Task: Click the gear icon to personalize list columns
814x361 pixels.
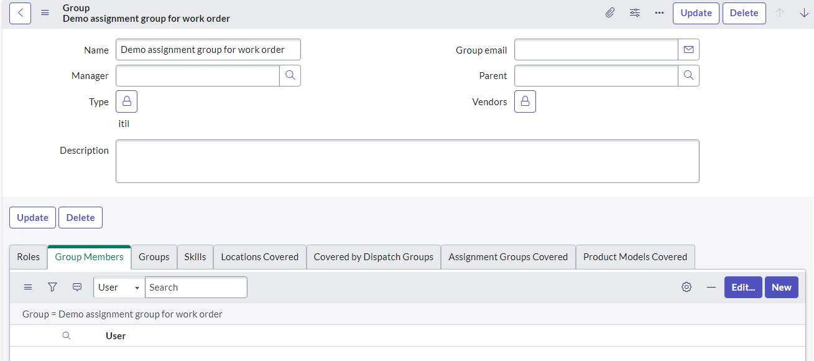Action: point(686,287)
